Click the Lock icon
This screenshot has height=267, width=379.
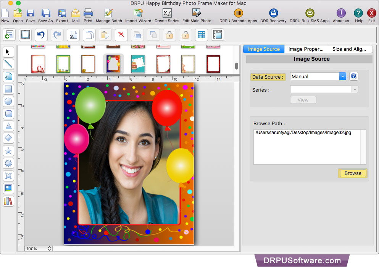(x=169, y=35)
